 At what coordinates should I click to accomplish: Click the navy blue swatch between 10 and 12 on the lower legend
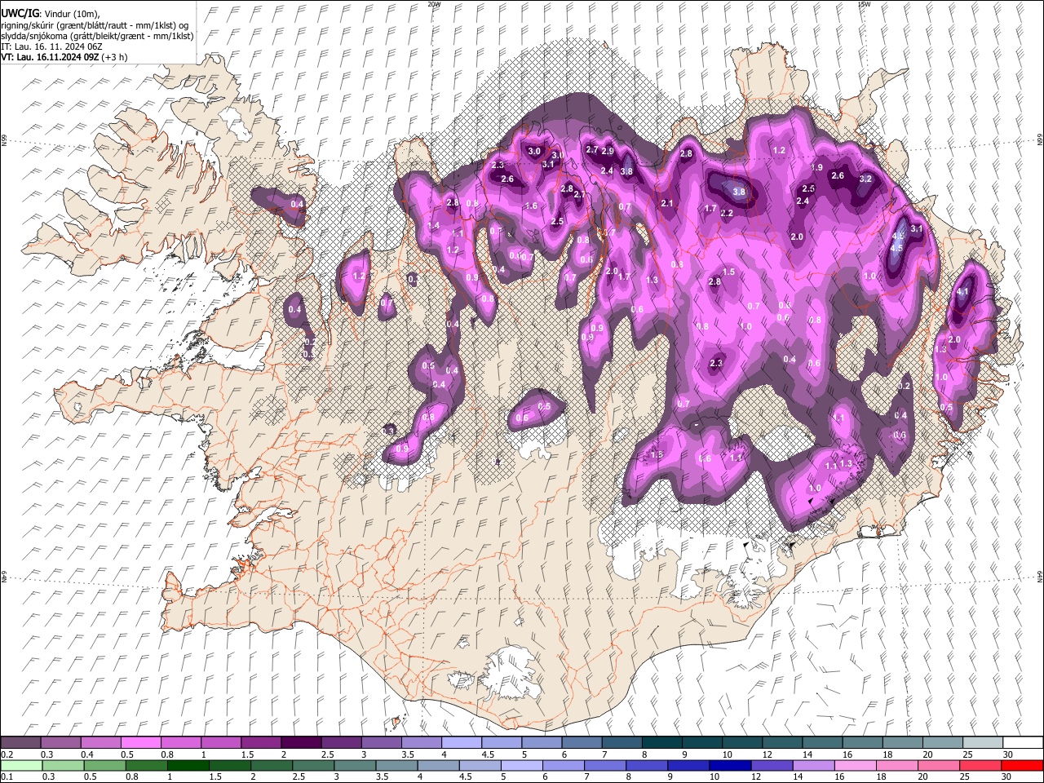[730, 765]
